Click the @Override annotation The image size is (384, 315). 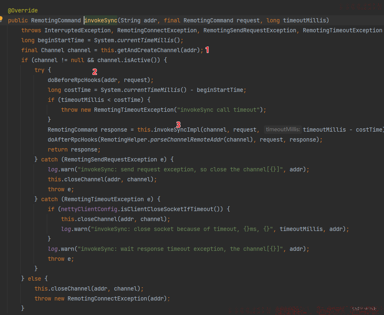click(x=23, y=10)
